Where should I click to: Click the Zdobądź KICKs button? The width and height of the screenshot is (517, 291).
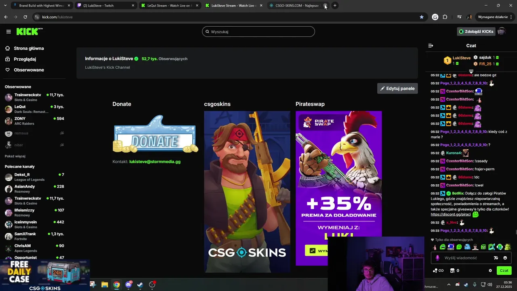(x=476, y=32)
